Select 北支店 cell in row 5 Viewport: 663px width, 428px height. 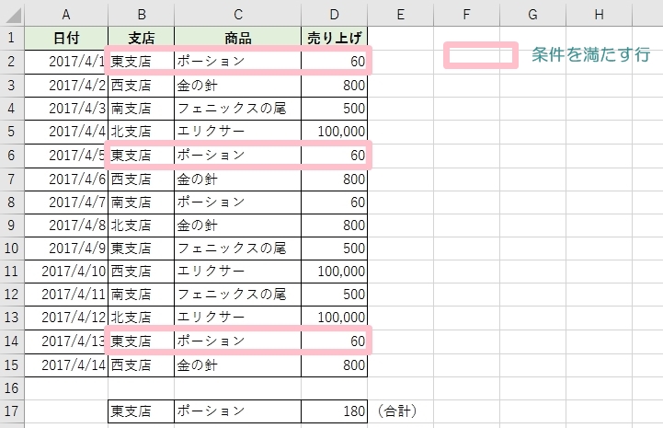tap(142, 132)
